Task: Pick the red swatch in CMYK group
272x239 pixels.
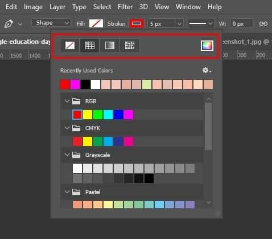Action: click(77, 141)
